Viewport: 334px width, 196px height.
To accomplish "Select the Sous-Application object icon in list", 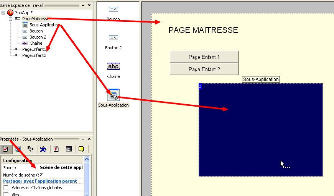I will pyautogui.click(x=114, y=95).
